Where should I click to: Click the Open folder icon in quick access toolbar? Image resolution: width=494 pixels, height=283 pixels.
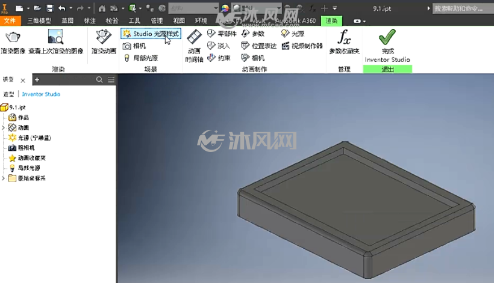pyautogui.click(x=37, y=8)
